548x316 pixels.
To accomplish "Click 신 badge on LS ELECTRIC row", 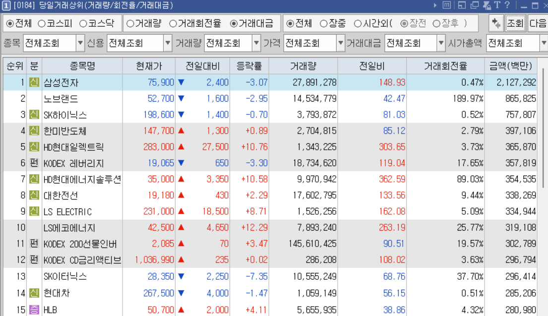I will (x=34, y=211).
